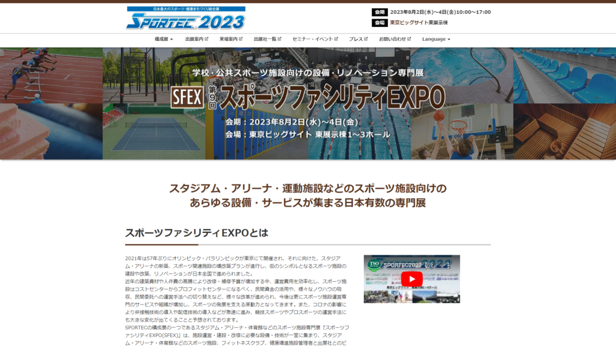The width and height of the screenshot is (616, 346).
Task: Click external-link icon next to お問い合わせ
Action: coord(409,39)
